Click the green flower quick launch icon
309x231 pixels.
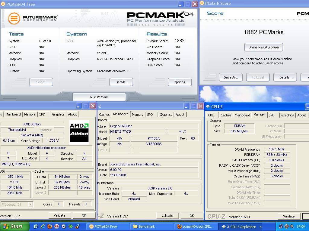point(70,226)
